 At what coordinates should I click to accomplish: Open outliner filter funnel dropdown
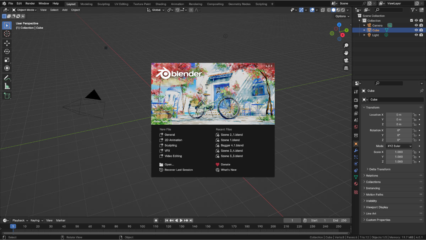pos(414,10)
